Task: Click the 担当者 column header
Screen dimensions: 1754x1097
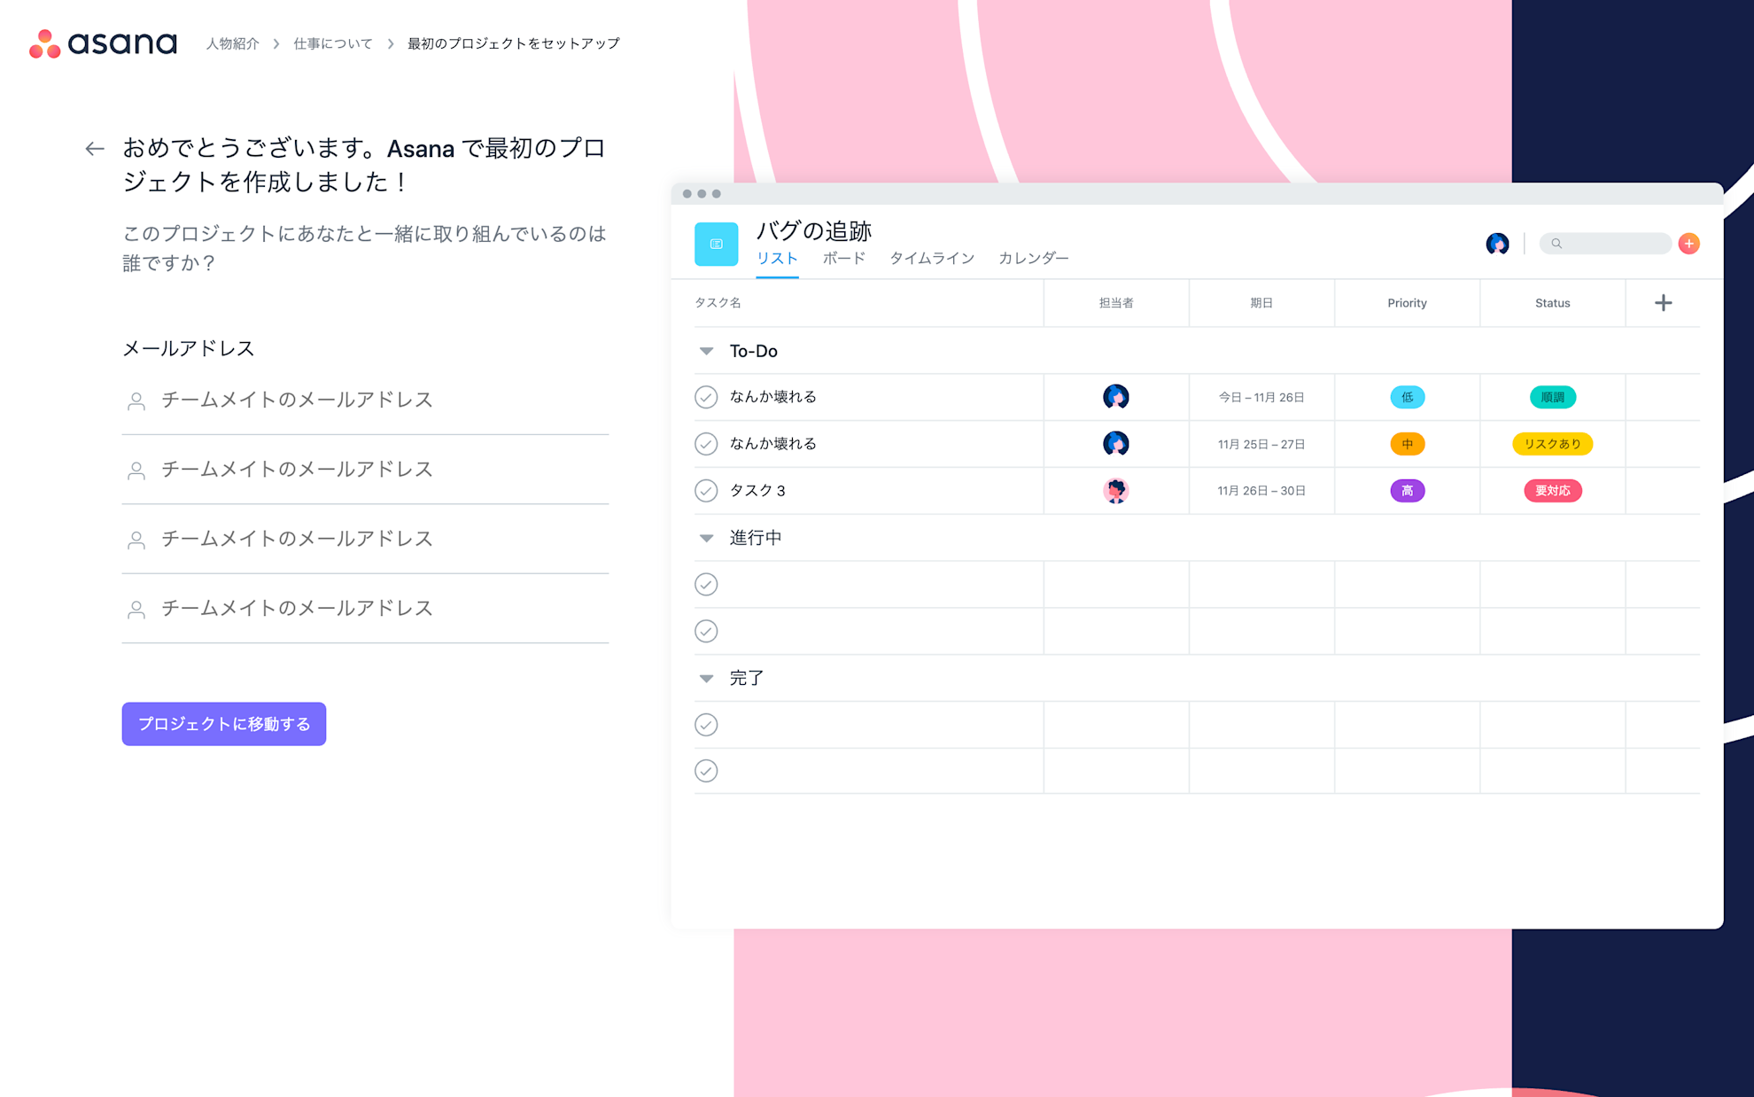Action: 1116,303
